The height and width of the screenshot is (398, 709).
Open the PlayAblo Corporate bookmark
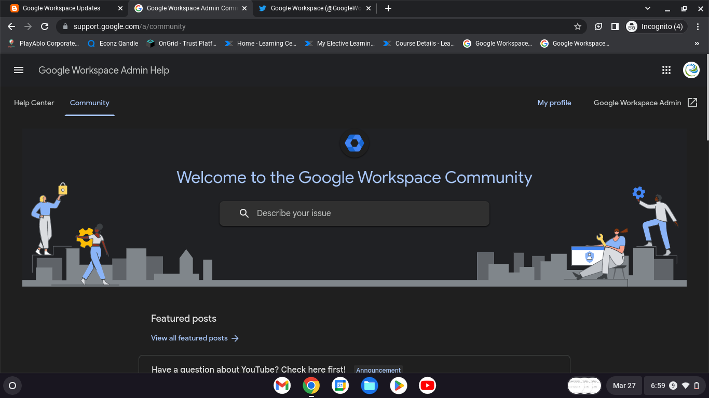[44, 44]
